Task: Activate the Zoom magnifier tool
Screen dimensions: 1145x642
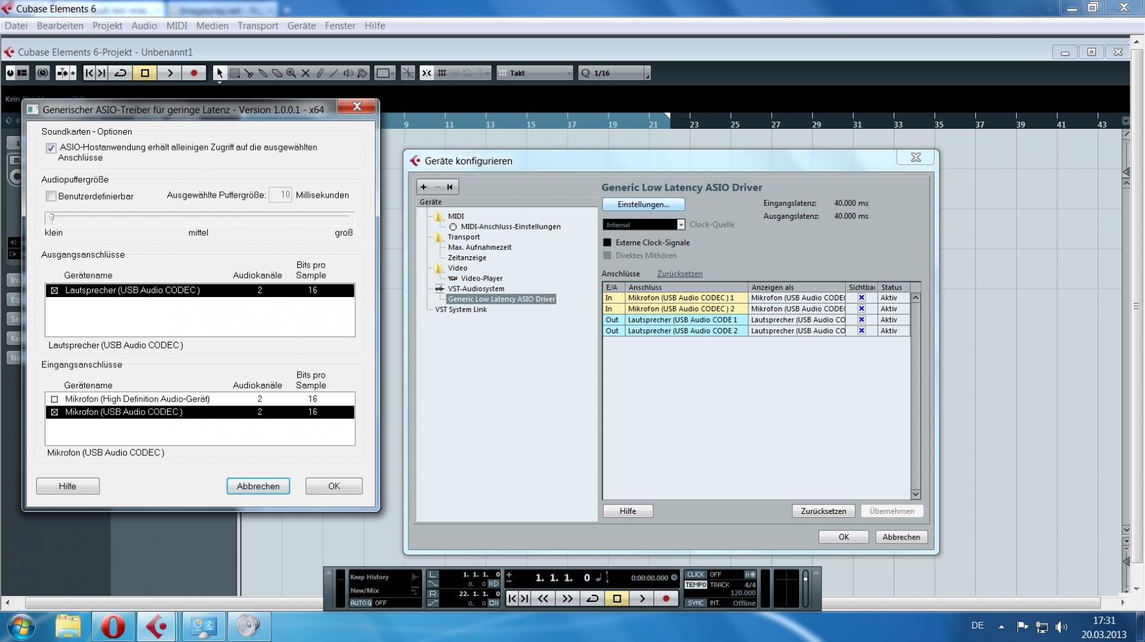Action: (x=291, y=73)
